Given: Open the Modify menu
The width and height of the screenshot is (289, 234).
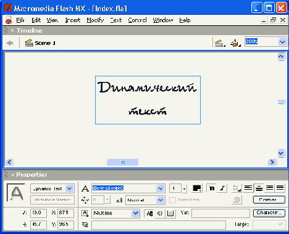Looking at the screenshot, I should tap(95, 20).
